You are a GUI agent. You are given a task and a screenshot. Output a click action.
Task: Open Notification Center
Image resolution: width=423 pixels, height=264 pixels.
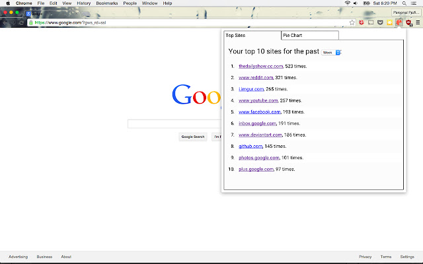tap(414, 3)
